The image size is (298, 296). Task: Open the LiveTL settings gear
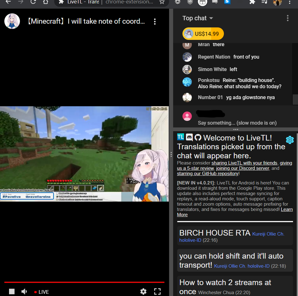(x=290, y=140)
